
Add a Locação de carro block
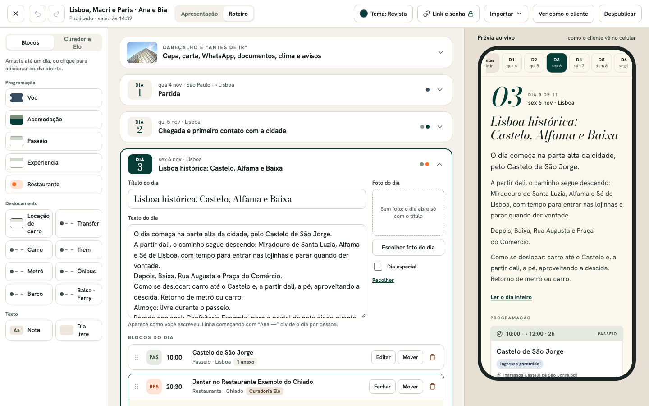coord(29,223)
